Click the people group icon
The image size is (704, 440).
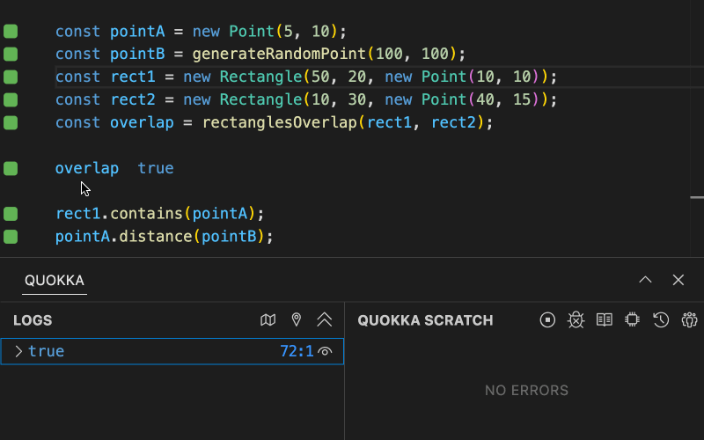[x=689, y=320]
